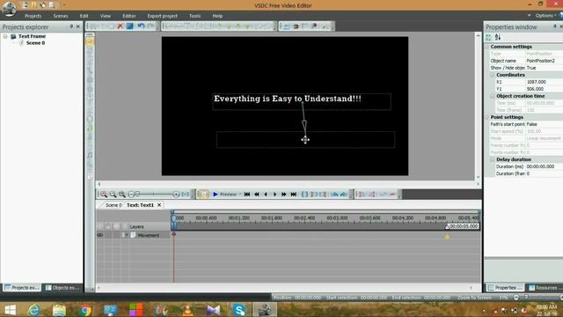Viewport: 563px width, 317px height.
Task: Click the Y1 coordinate value field
Action: (544, 89)
